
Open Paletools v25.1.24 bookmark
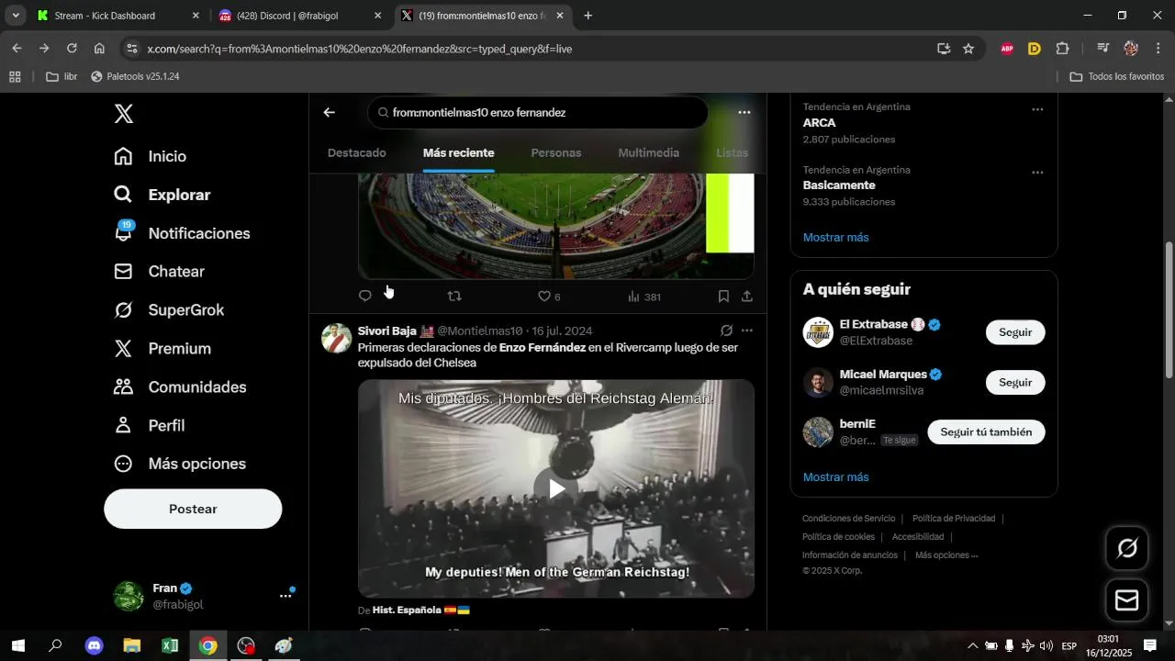[135, 76]
